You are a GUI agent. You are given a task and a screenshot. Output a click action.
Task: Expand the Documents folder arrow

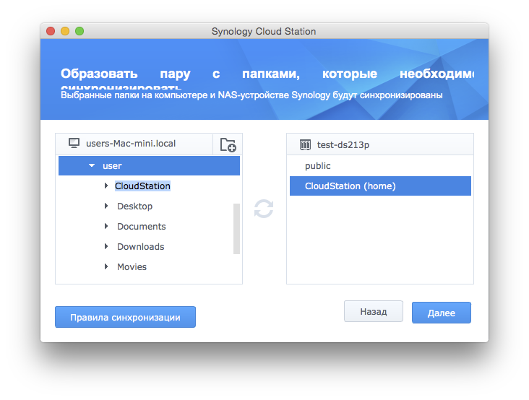point(106,226)
